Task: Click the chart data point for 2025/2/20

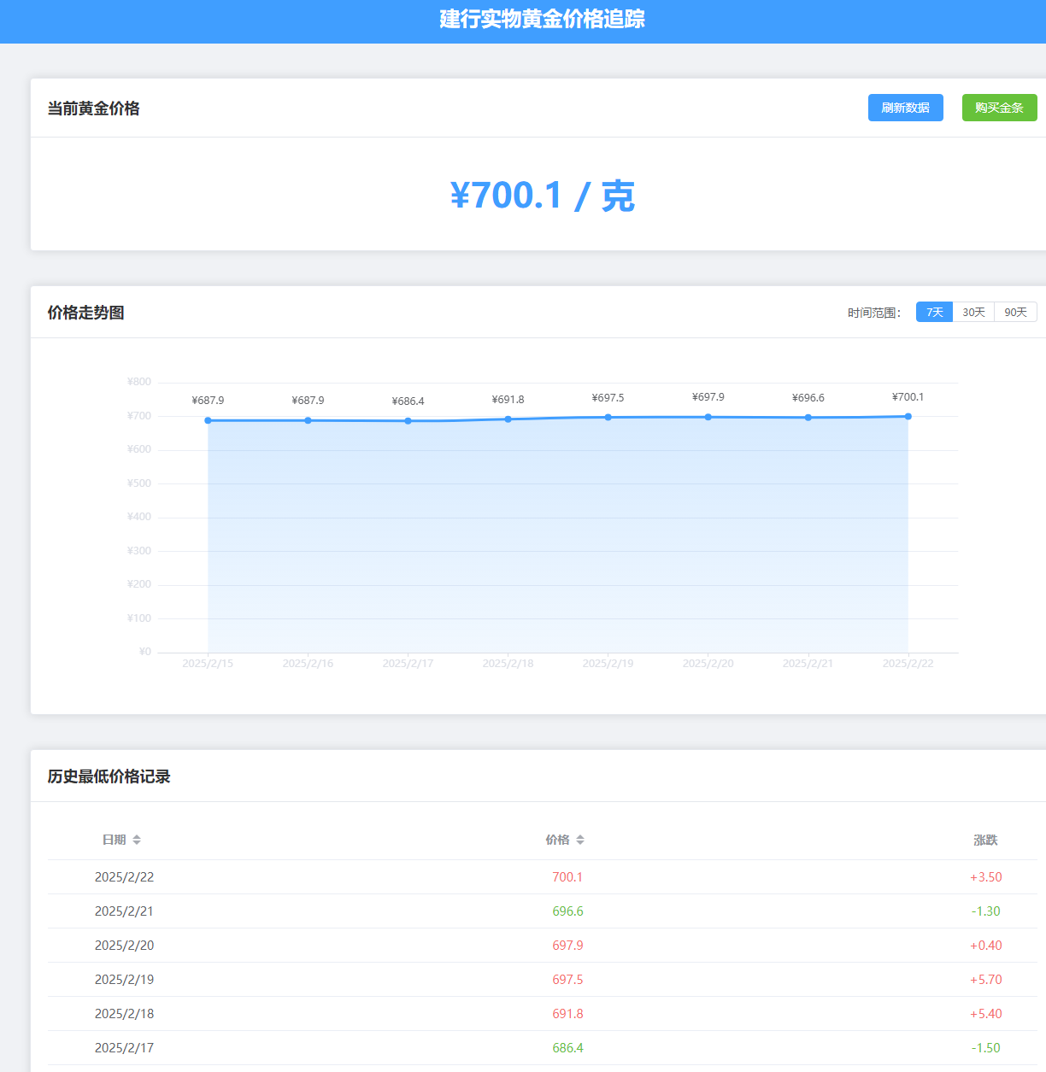Action: (x=708, y=417)
